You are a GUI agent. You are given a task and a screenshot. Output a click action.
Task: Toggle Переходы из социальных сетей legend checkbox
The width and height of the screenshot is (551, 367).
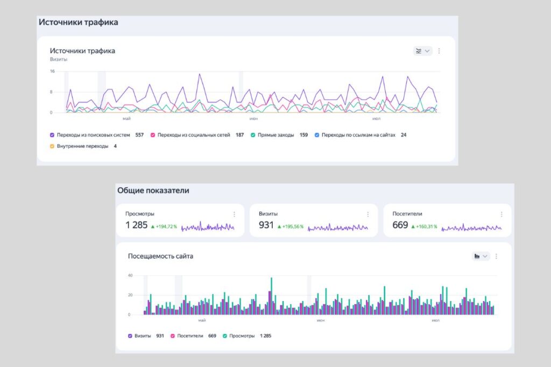pos(153,135)
